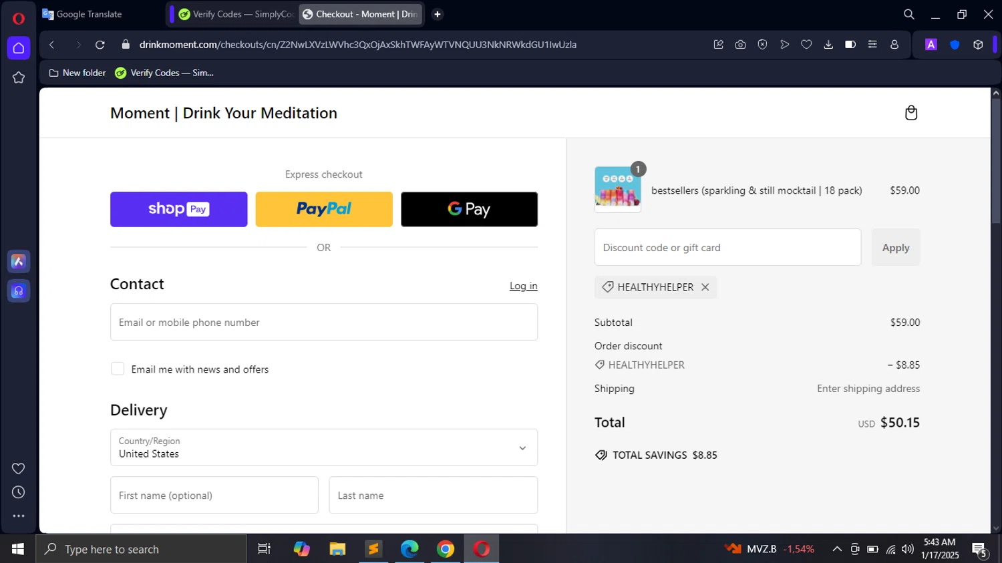
Task: Pay with Shop Pay express checkout
Action: click(178, 209)
